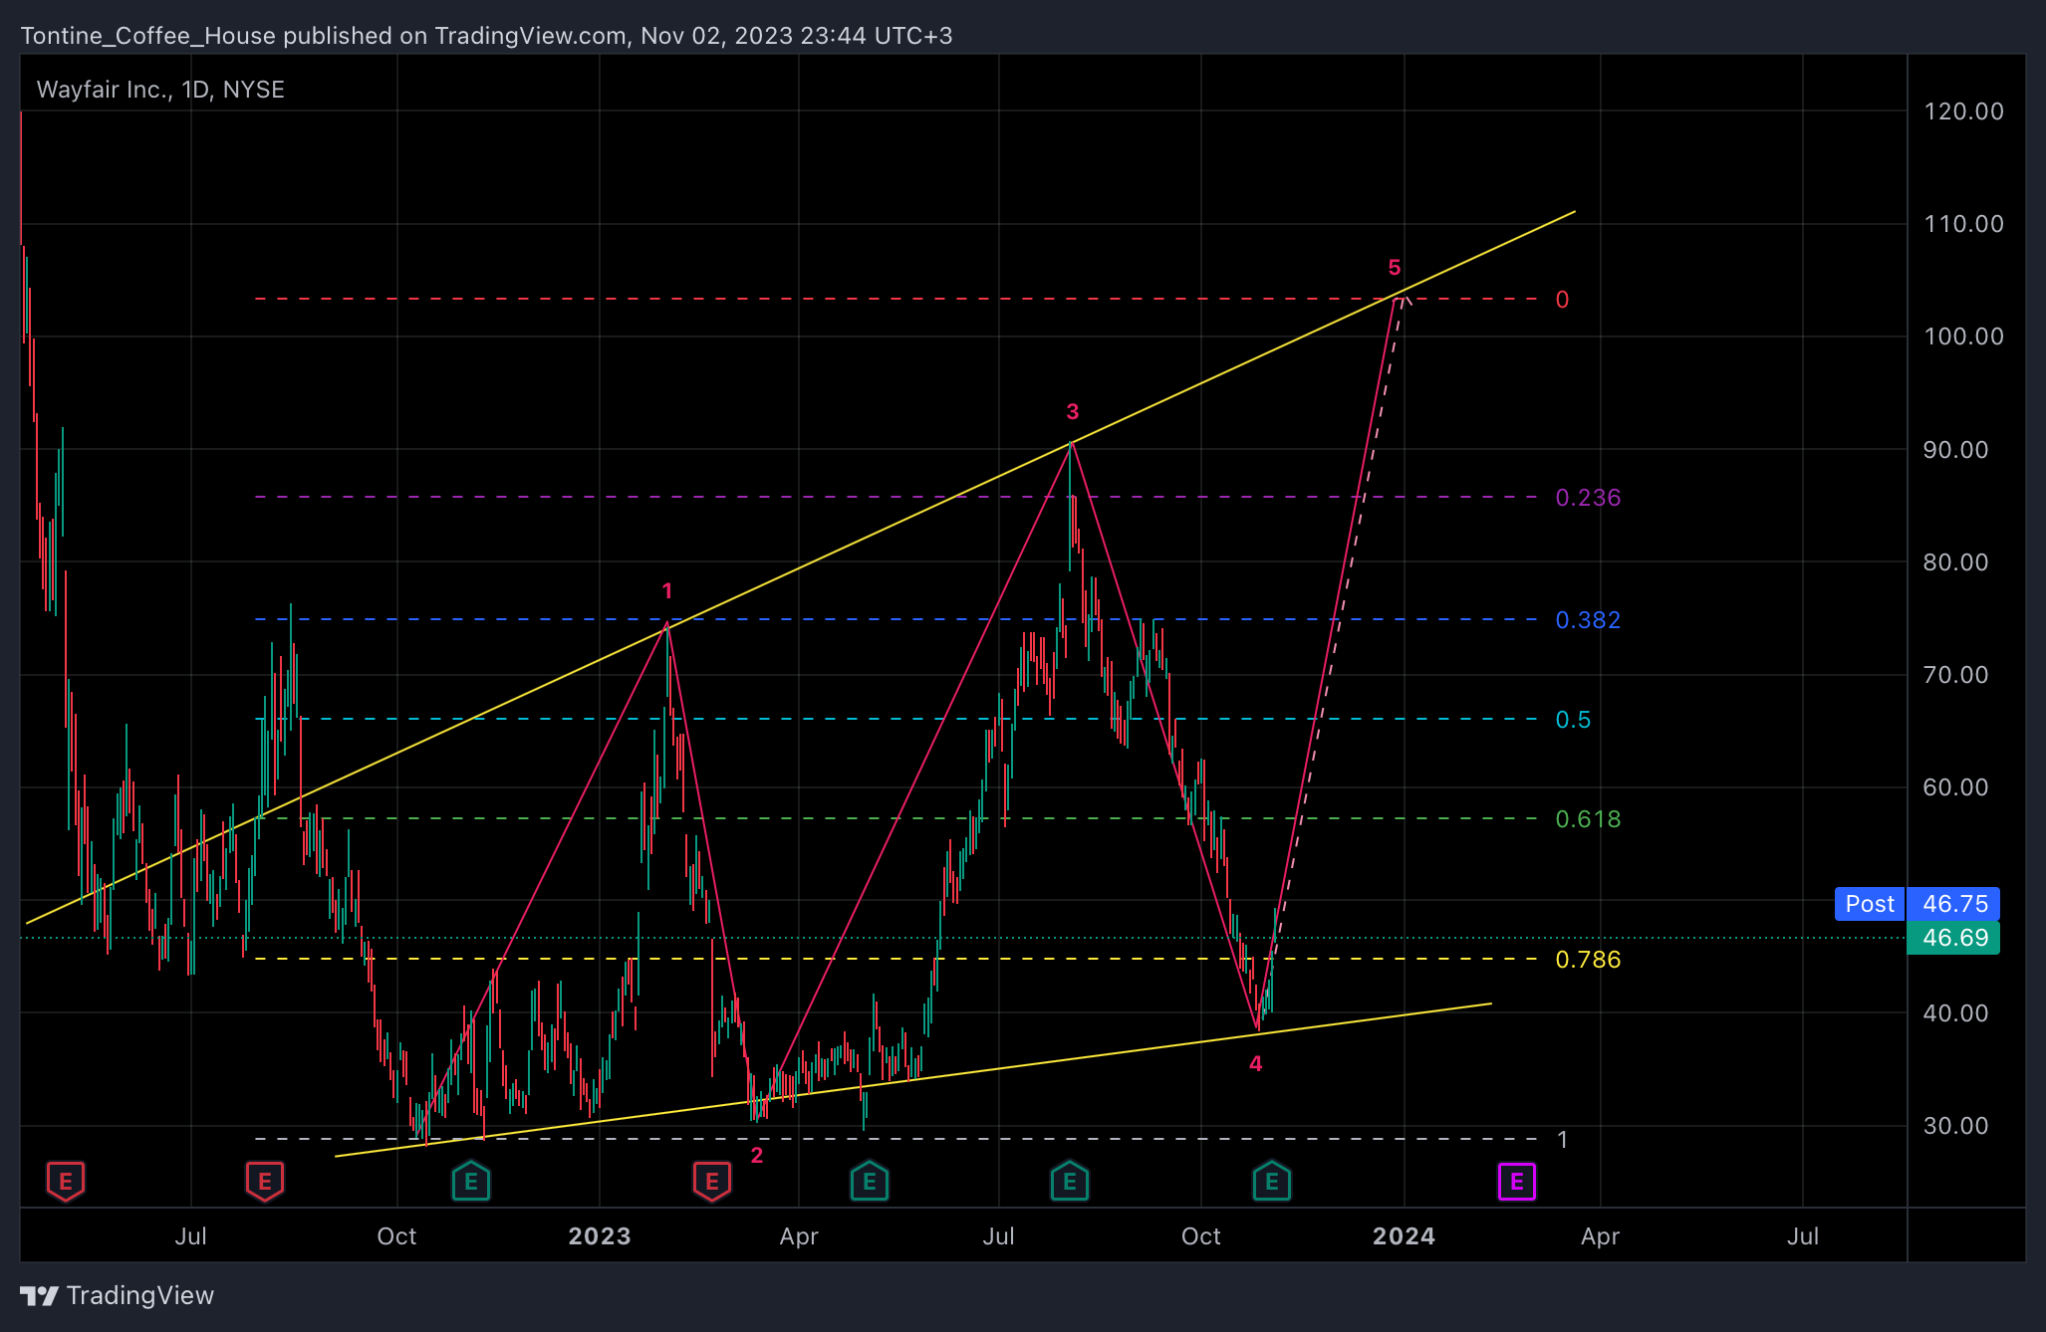Click the 100.00 price axis label
2046x1332 pixels.
[x=1963, y=336]
